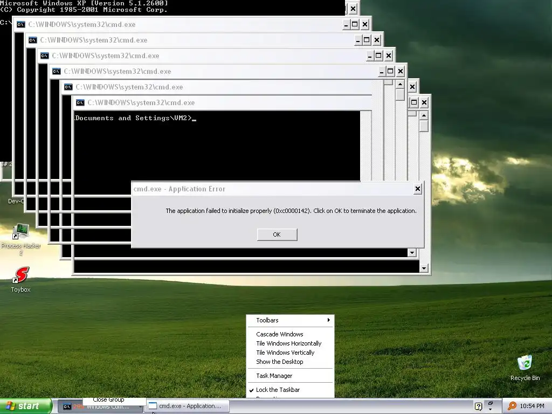
Task: Maximize the frontmost cmd.exe window with the VM2 prompt
Action: pyautogui.click(x=414, y=102)
